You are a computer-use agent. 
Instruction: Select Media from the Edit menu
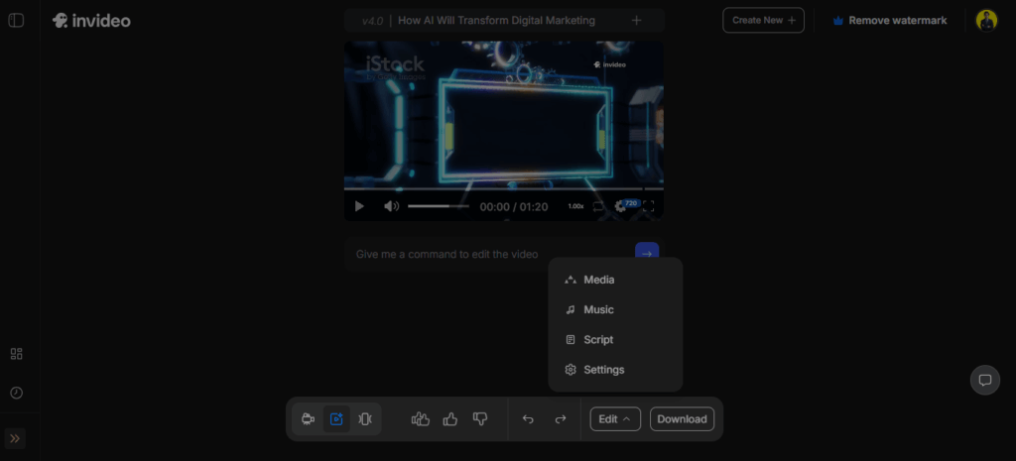[x=598, y=280]
